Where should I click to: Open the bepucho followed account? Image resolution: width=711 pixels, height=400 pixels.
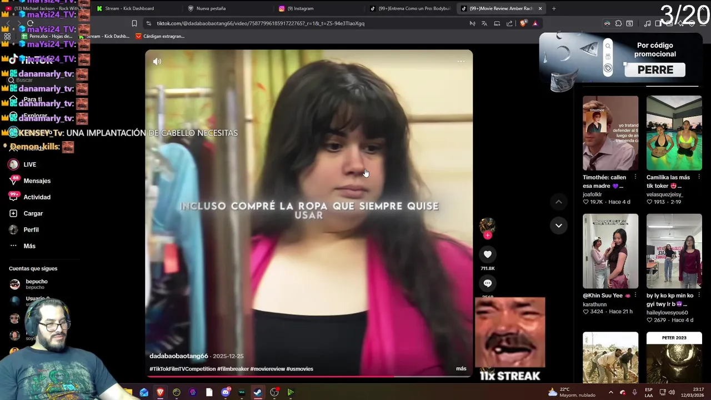pyautogui.click(x=37, y=284)
